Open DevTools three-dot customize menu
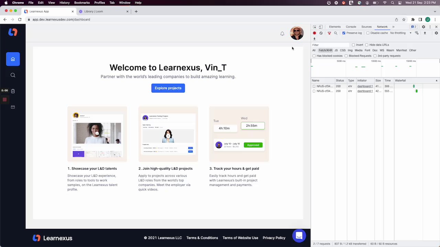 click(x=430, y=27)
